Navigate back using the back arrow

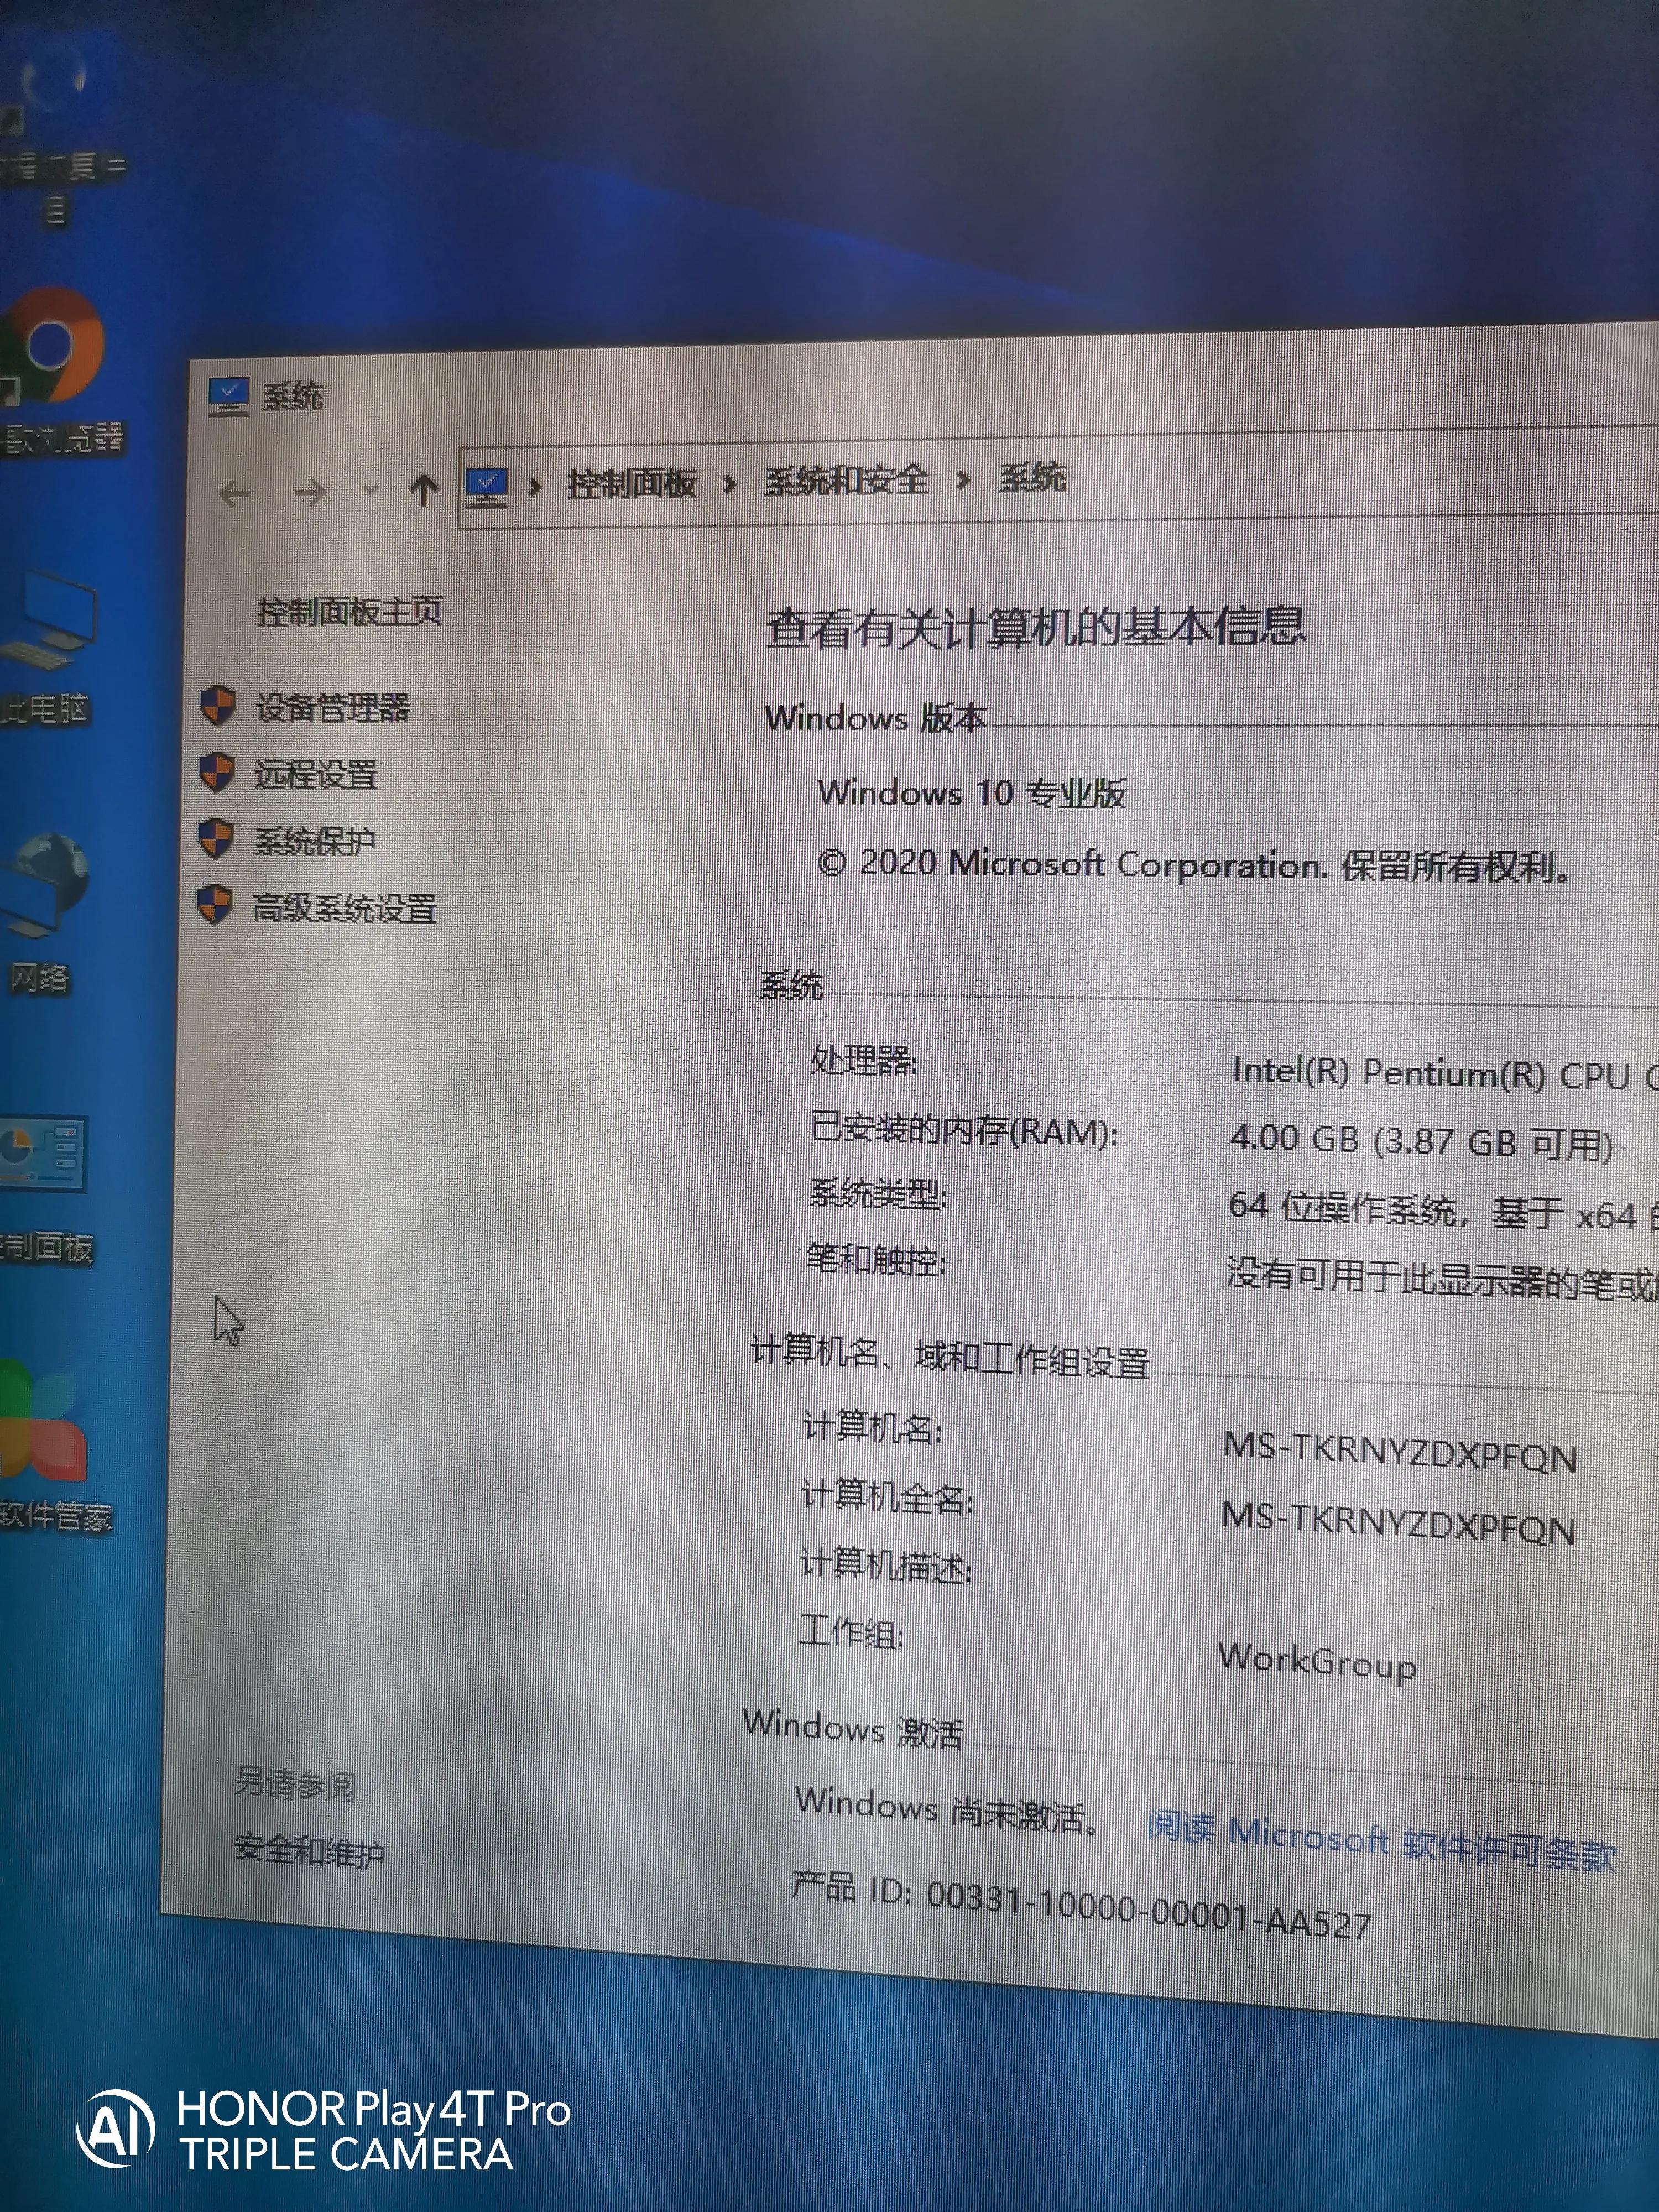coord(237,490)
